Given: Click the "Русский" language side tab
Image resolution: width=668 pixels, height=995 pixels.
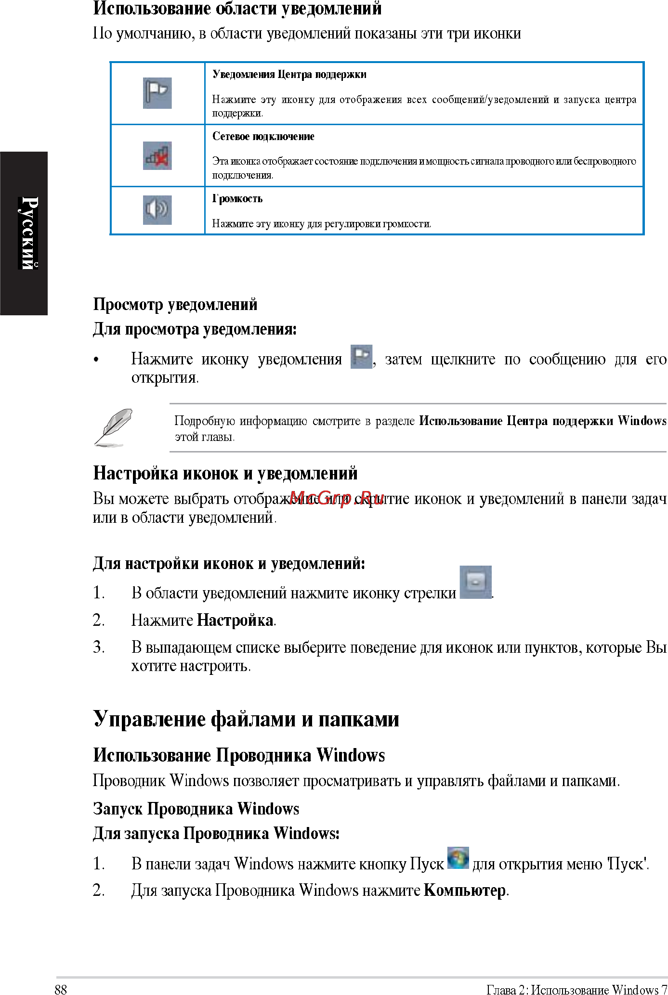Looking at the screenshot, I should (x=24, y=233).
